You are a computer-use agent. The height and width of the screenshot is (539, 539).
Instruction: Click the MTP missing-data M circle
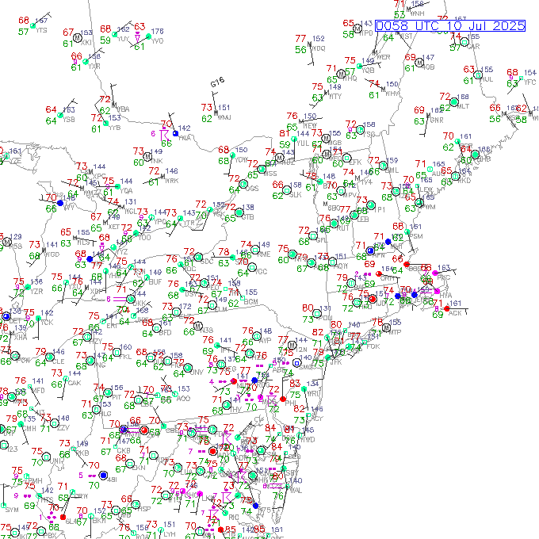point(386,327)
